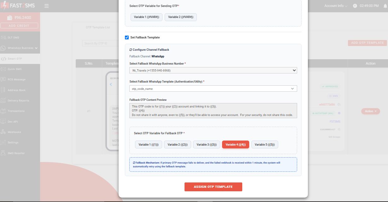Viewport: 388px width, 202px height.
Task: Choose Variable 5 fallback OTP option
Action: pyautogui.click(x=265, y=144)
